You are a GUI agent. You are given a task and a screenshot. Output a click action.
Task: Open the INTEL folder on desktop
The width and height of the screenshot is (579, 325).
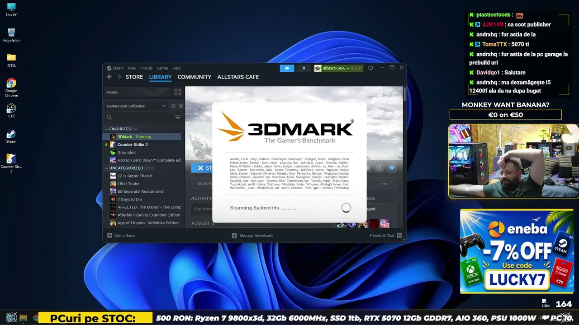[11, 60]
